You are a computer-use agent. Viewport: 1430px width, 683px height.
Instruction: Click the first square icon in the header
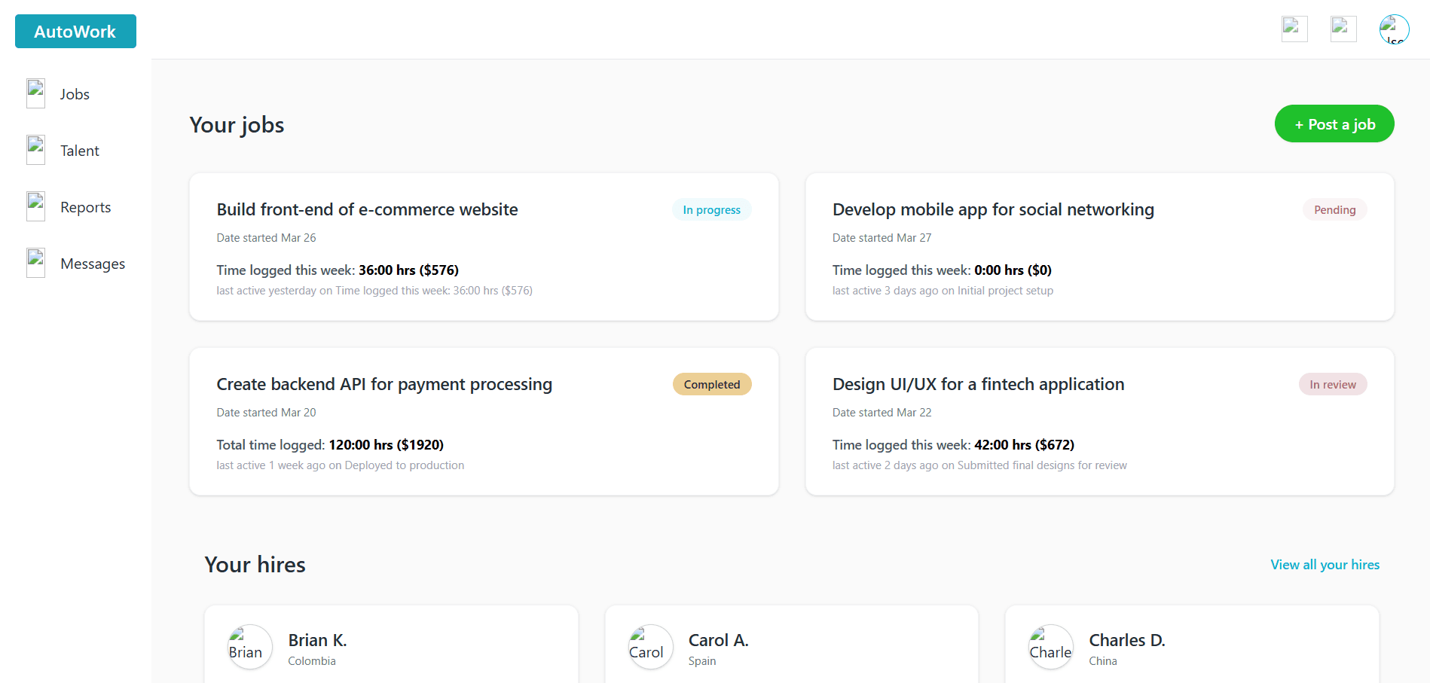point(1294,29)
